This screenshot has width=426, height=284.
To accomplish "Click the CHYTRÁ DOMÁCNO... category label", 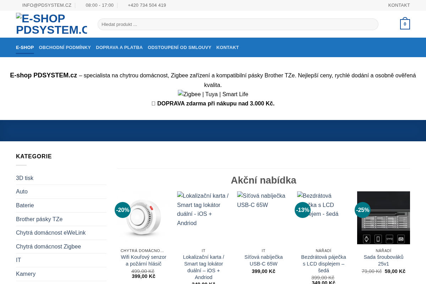I will pyautogui.click(x=142, y=251).
